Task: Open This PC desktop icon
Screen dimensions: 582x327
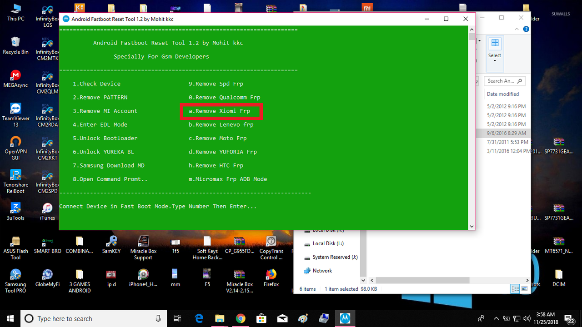Action: point(15,12)
